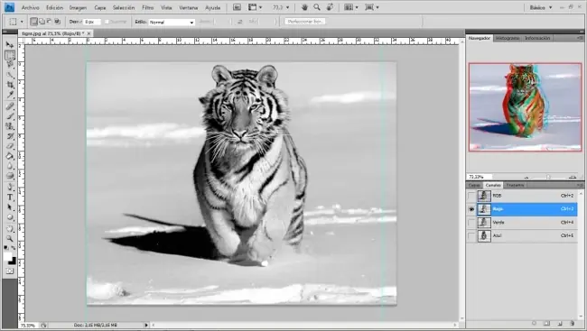Open the Archivo menu

click(x=31, y=7)
